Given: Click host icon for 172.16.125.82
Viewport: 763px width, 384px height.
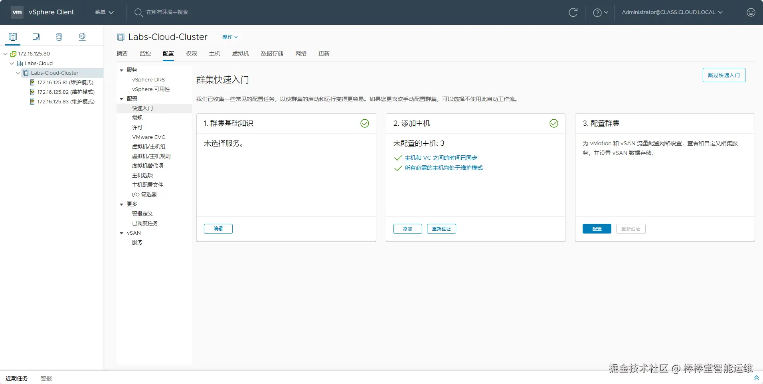Looking at the screenshot, I should tap(32, 92).
